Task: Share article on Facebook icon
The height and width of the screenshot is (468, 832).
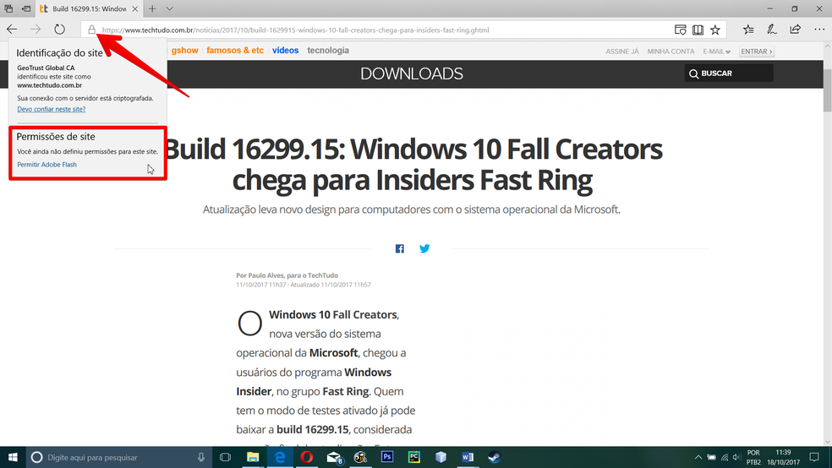Action: point(400,248)
